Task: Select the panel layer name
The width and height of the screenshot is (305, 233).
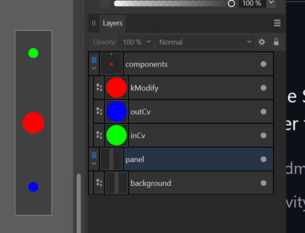Action: pyautogui.click(x=135, y=160)
